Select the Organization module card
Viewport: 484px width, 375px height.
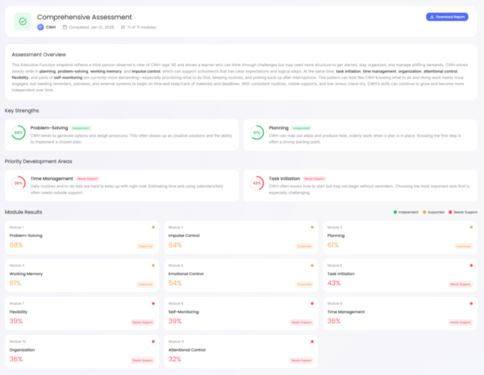coord(81,352)
